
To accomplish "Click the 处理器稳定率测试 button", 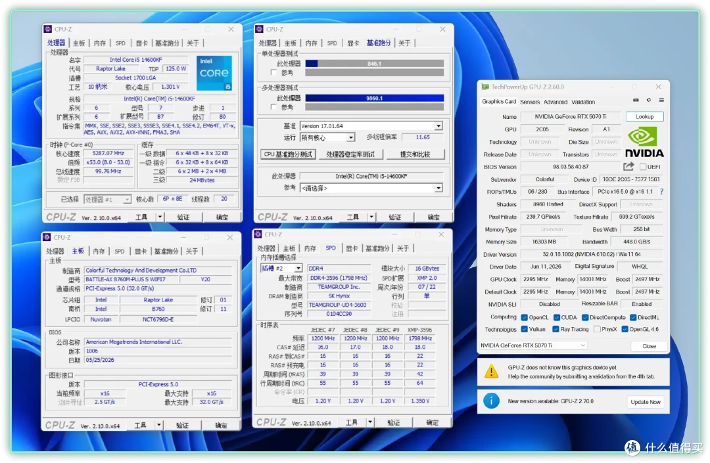I will (350, 154).
